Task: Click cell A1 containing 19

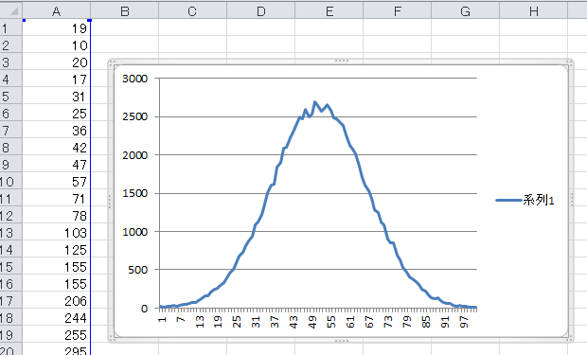Action: pos(56,27)
